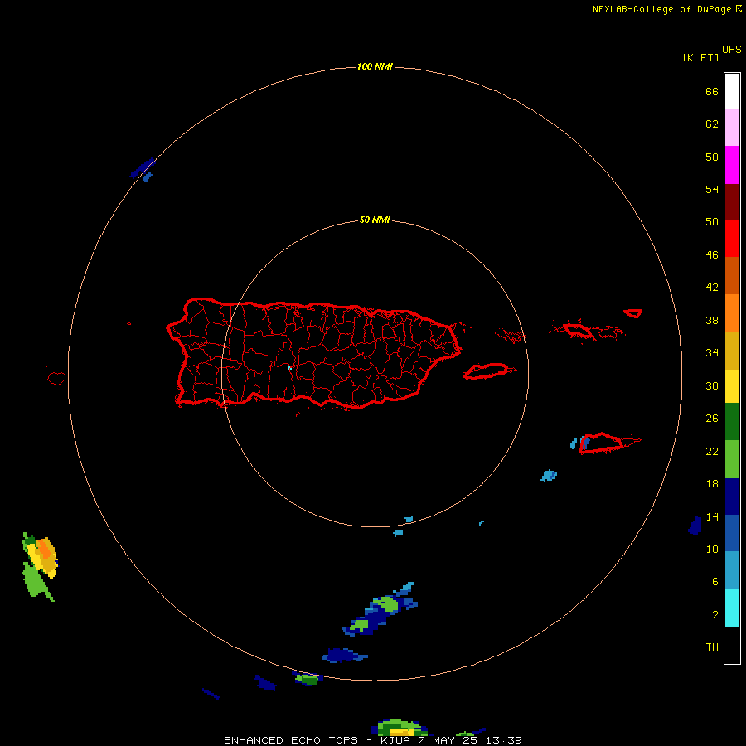The width and height of the screenshot is (746, 746).
Task: Click the [K FT] units label
Action: [700, 57]
